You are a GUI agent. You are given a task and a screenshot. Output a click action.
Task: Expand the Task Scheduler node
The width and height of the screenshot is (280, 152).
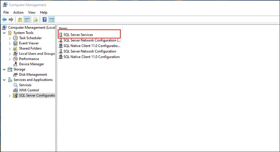[10, 38]
